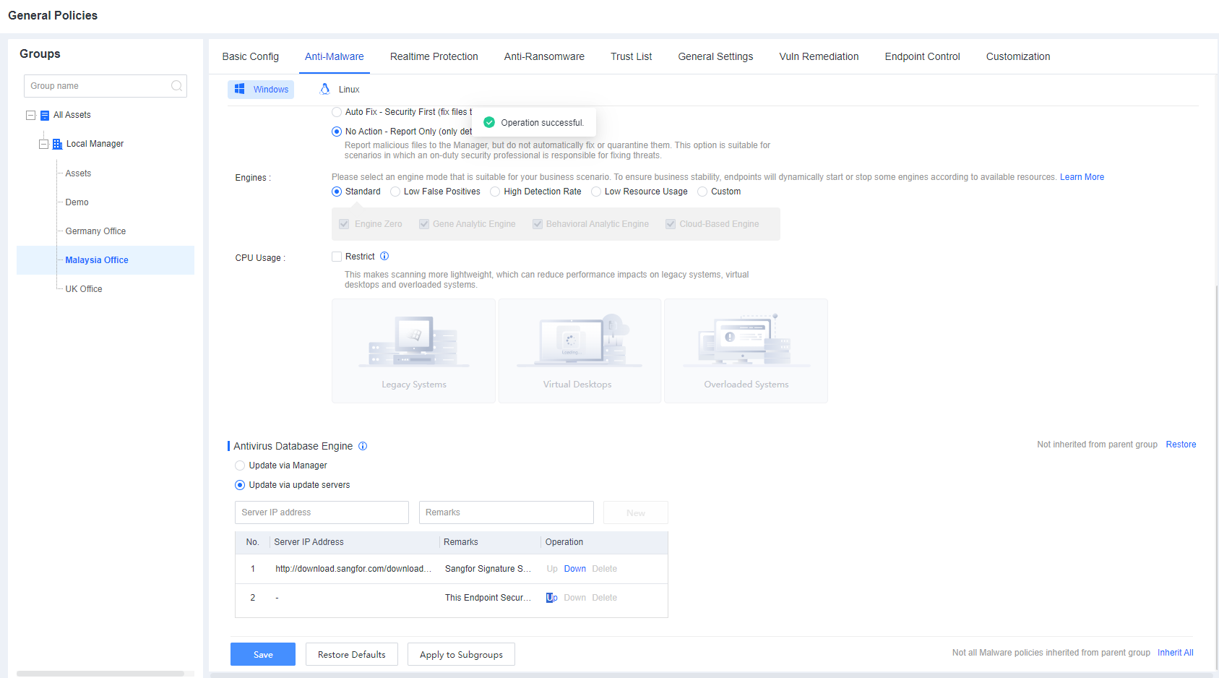Collapse the Local Manager tree node
This screenshot has width=1219, height=678.
point(44,144)
